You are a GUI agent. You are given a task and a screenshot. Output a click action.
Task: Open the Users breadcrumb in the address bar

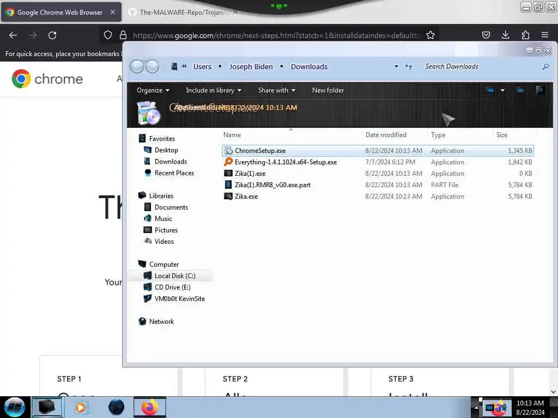[x=202, y=66]
